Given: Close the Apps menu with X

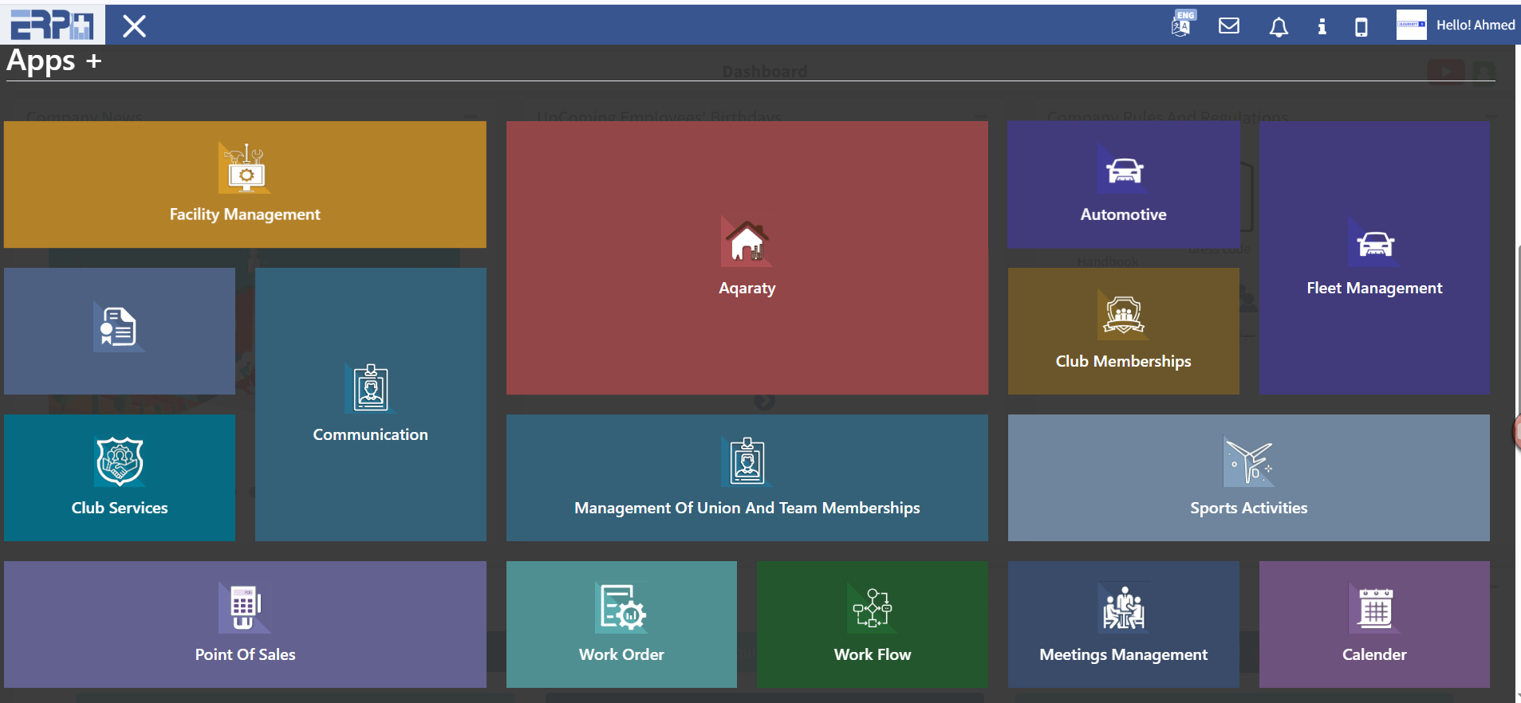Looking at the screenshot, I should pos(134,26).
